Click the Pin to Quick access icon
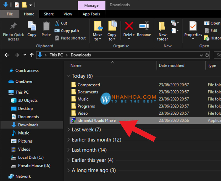The width and height of the screenshot is (221, 181). click(13, 26)
